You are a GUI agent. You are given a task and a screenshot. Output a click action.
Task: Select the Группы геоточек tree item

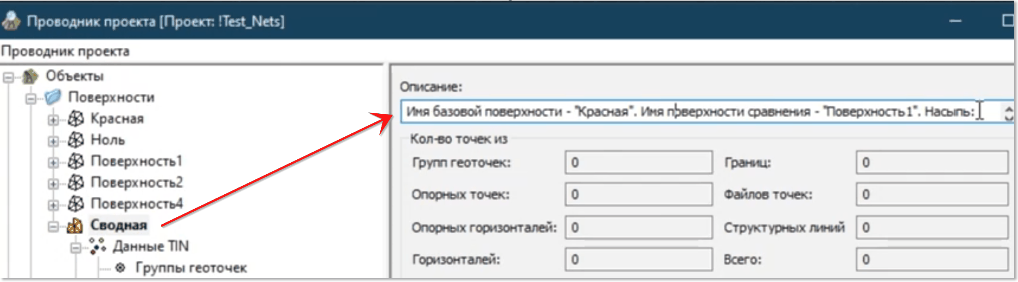(x=191, y=268)
